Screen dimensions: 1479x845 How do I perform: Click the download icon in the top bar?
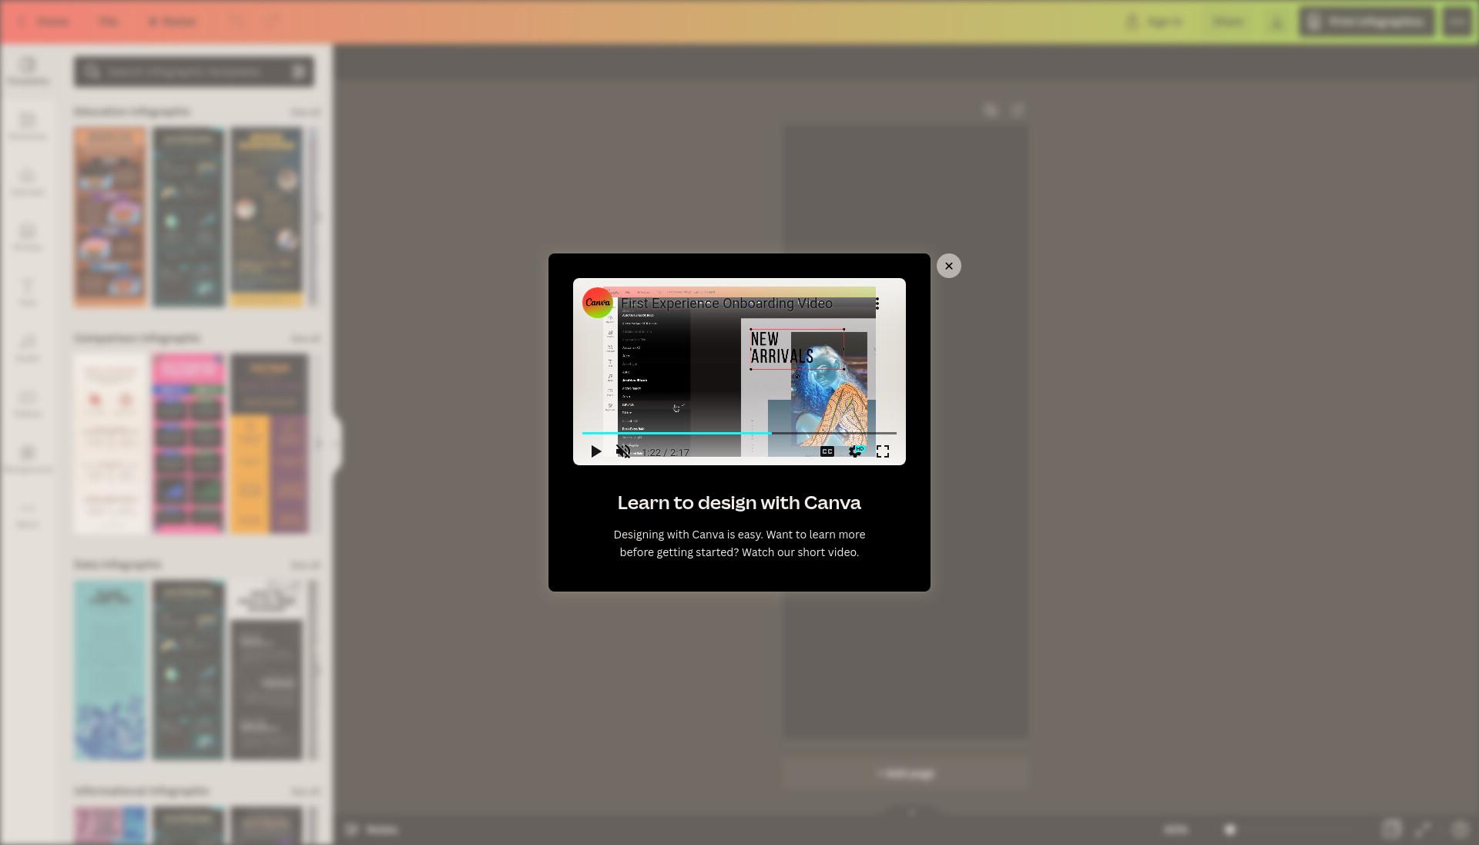[x=1276, y=22]
